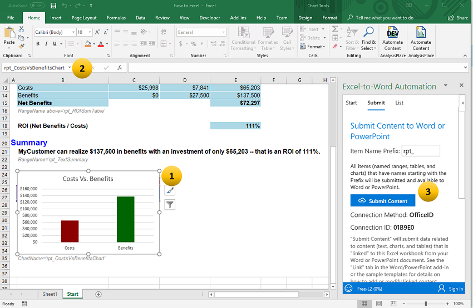This screenshot has height=308, width=473.
Task: Open Conditional Formatting menu
Action: point(243,38)
